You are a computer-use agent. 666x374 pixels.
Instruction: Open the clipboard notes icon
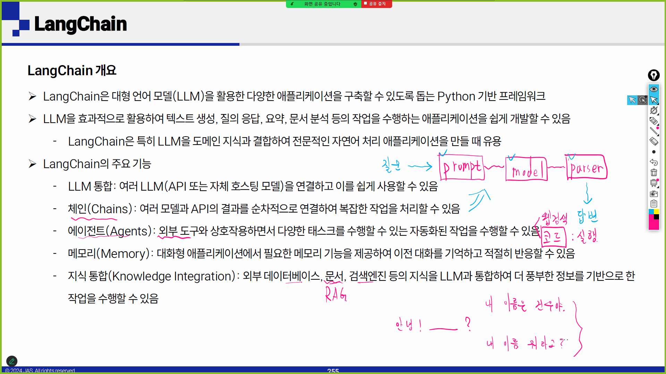[654, 204]
